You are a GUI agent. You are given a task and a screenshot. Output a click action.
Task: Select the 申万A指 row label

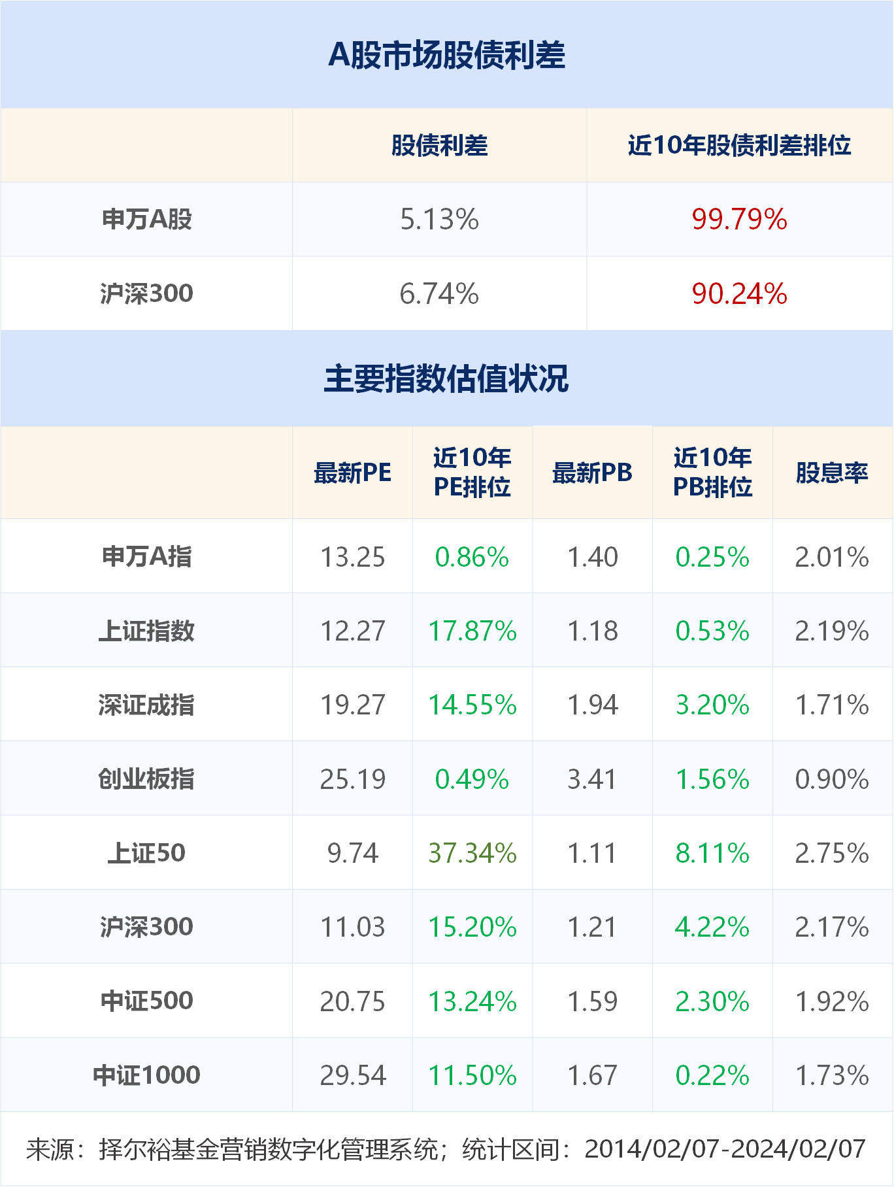tap(147, 557)
